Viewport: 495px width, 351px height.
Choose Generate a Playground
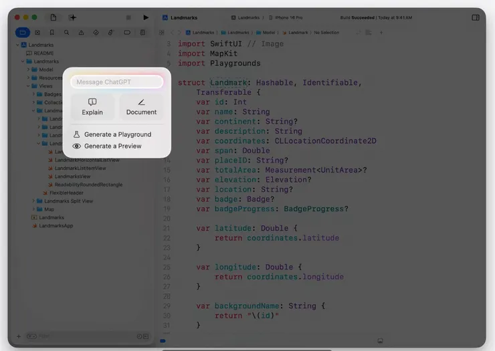click(117, 134)
